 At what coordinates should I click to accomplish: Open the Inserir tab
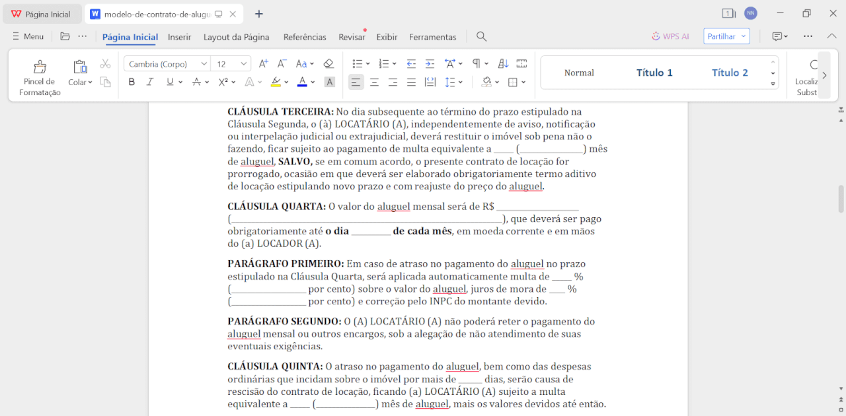point(179,37)
